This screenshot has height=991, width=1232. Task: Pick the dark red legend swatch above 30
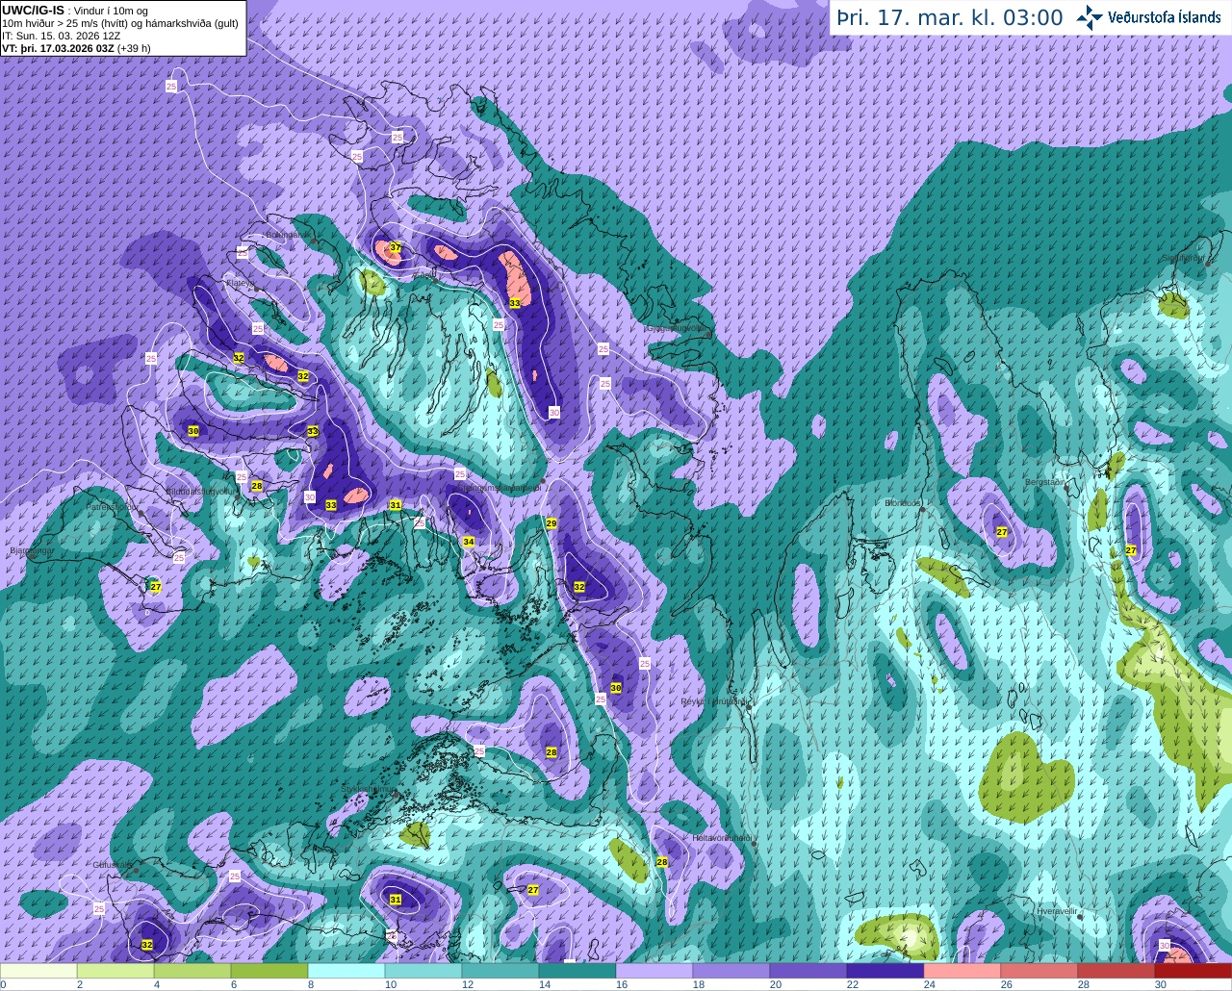[1193, 971]
